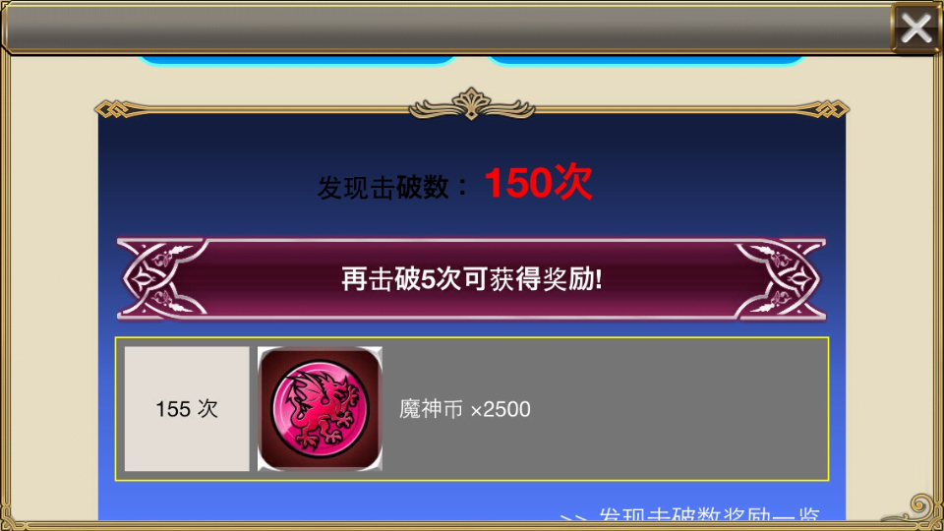
Task: Close the dialog with the X button
Action: pos(915,28)
